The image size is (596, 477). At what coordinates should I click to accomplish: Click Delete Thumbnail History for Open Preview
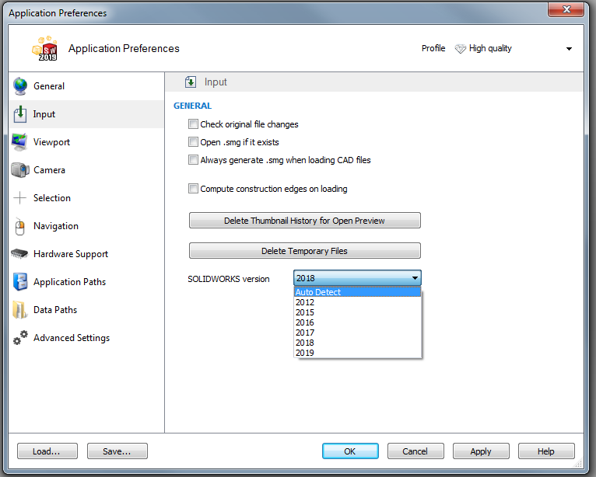click(304, 221)
